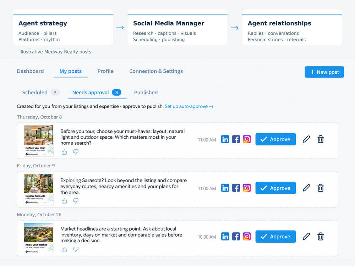Thumbs down the Market headlines post

point(76,249)
